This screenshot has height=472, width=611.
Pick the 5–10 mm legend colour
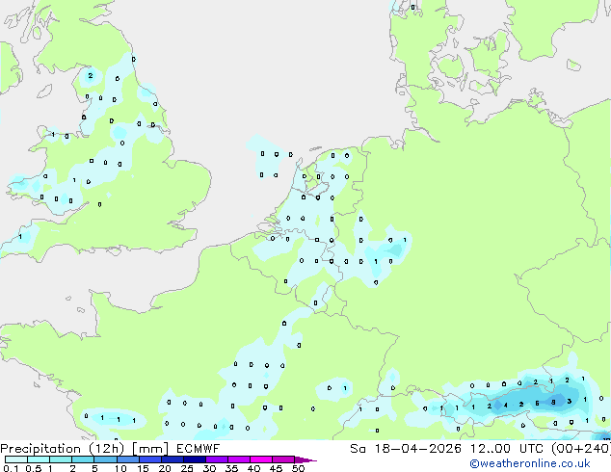pyautogui.click(x=105, y=459)
